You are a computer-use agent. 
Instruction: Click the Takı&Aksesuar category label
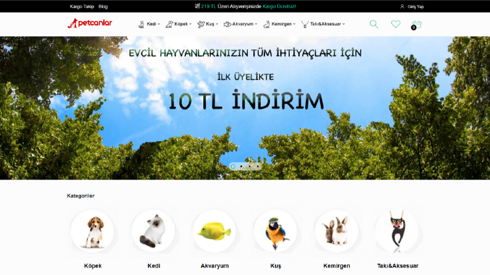397,266
